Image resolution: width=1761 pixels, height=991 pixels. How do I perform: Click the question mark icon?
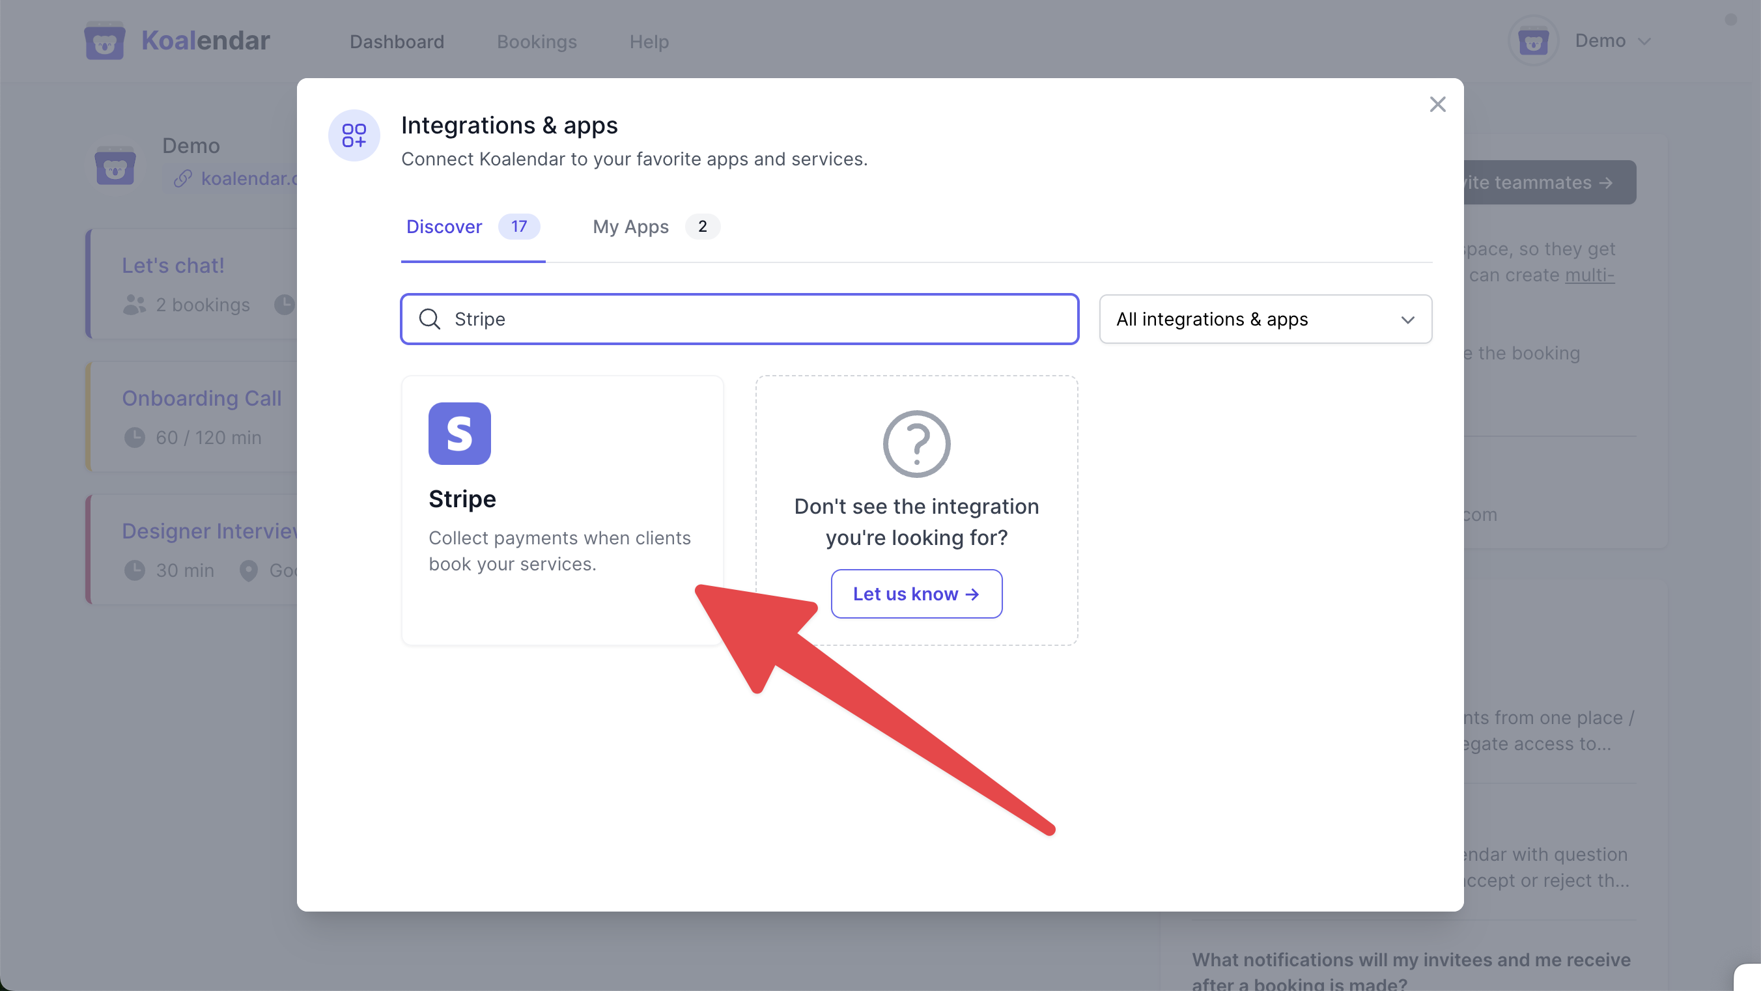tap(917, 443)
